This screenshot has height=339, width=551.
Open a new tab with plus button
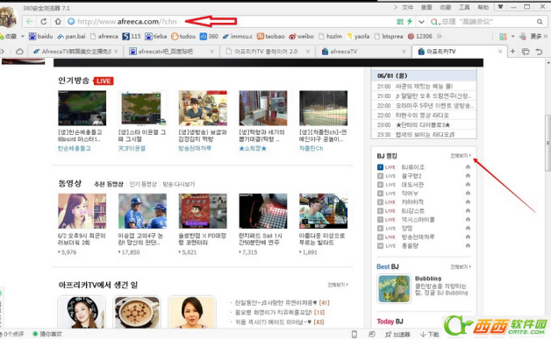tap(512, 51)
